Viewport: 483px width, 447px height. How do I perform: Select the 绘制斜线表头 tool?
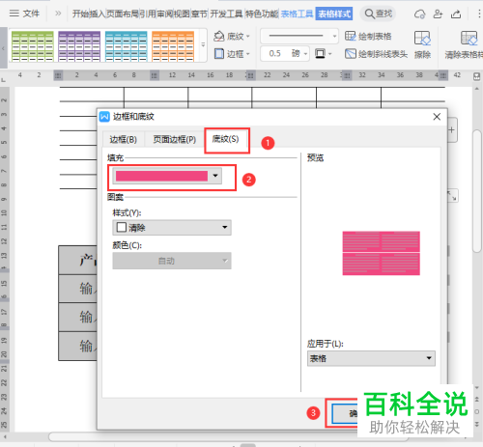click(376, 54)
